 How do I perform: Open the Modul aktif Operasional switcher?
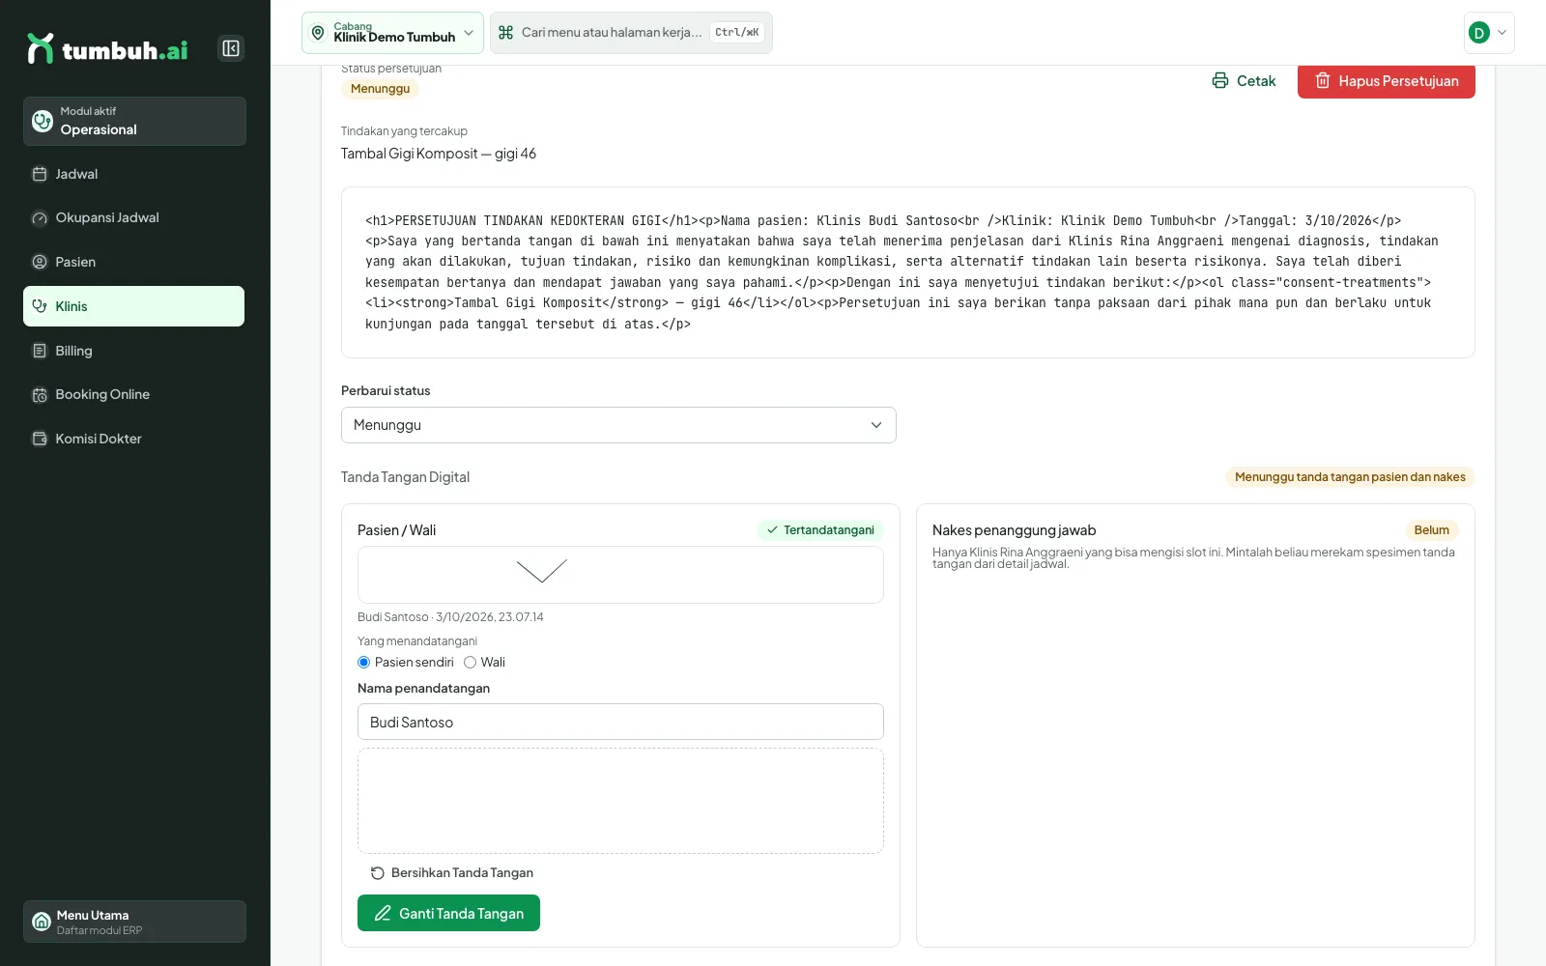click(134, 121)
